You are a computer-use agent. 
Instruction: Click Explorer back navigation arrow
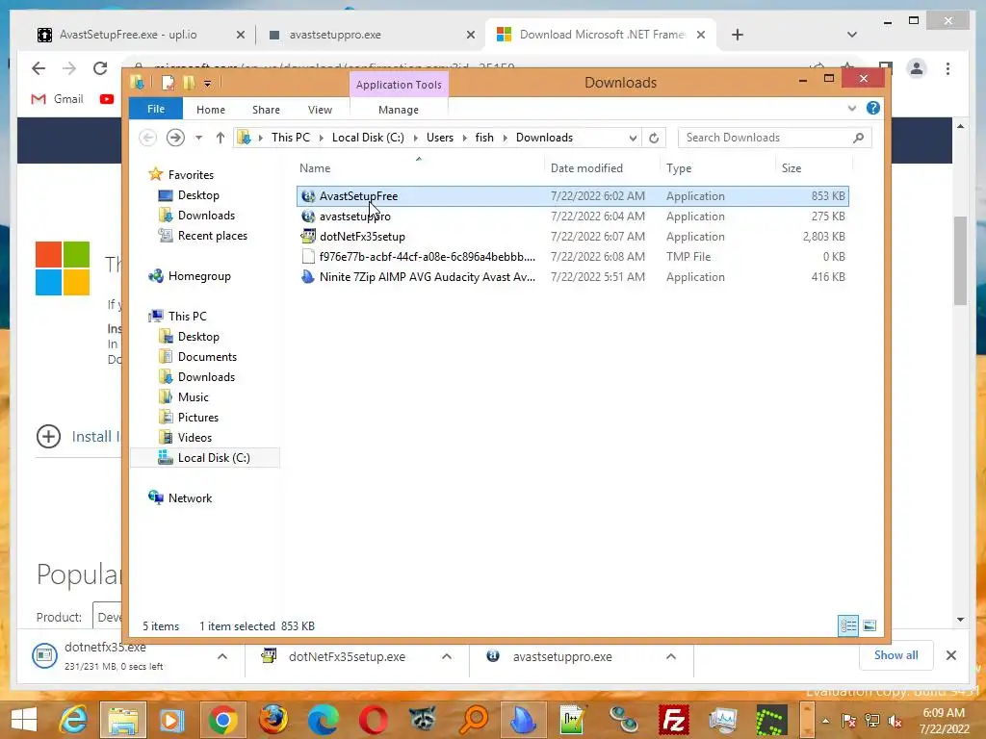pos(147,138)
